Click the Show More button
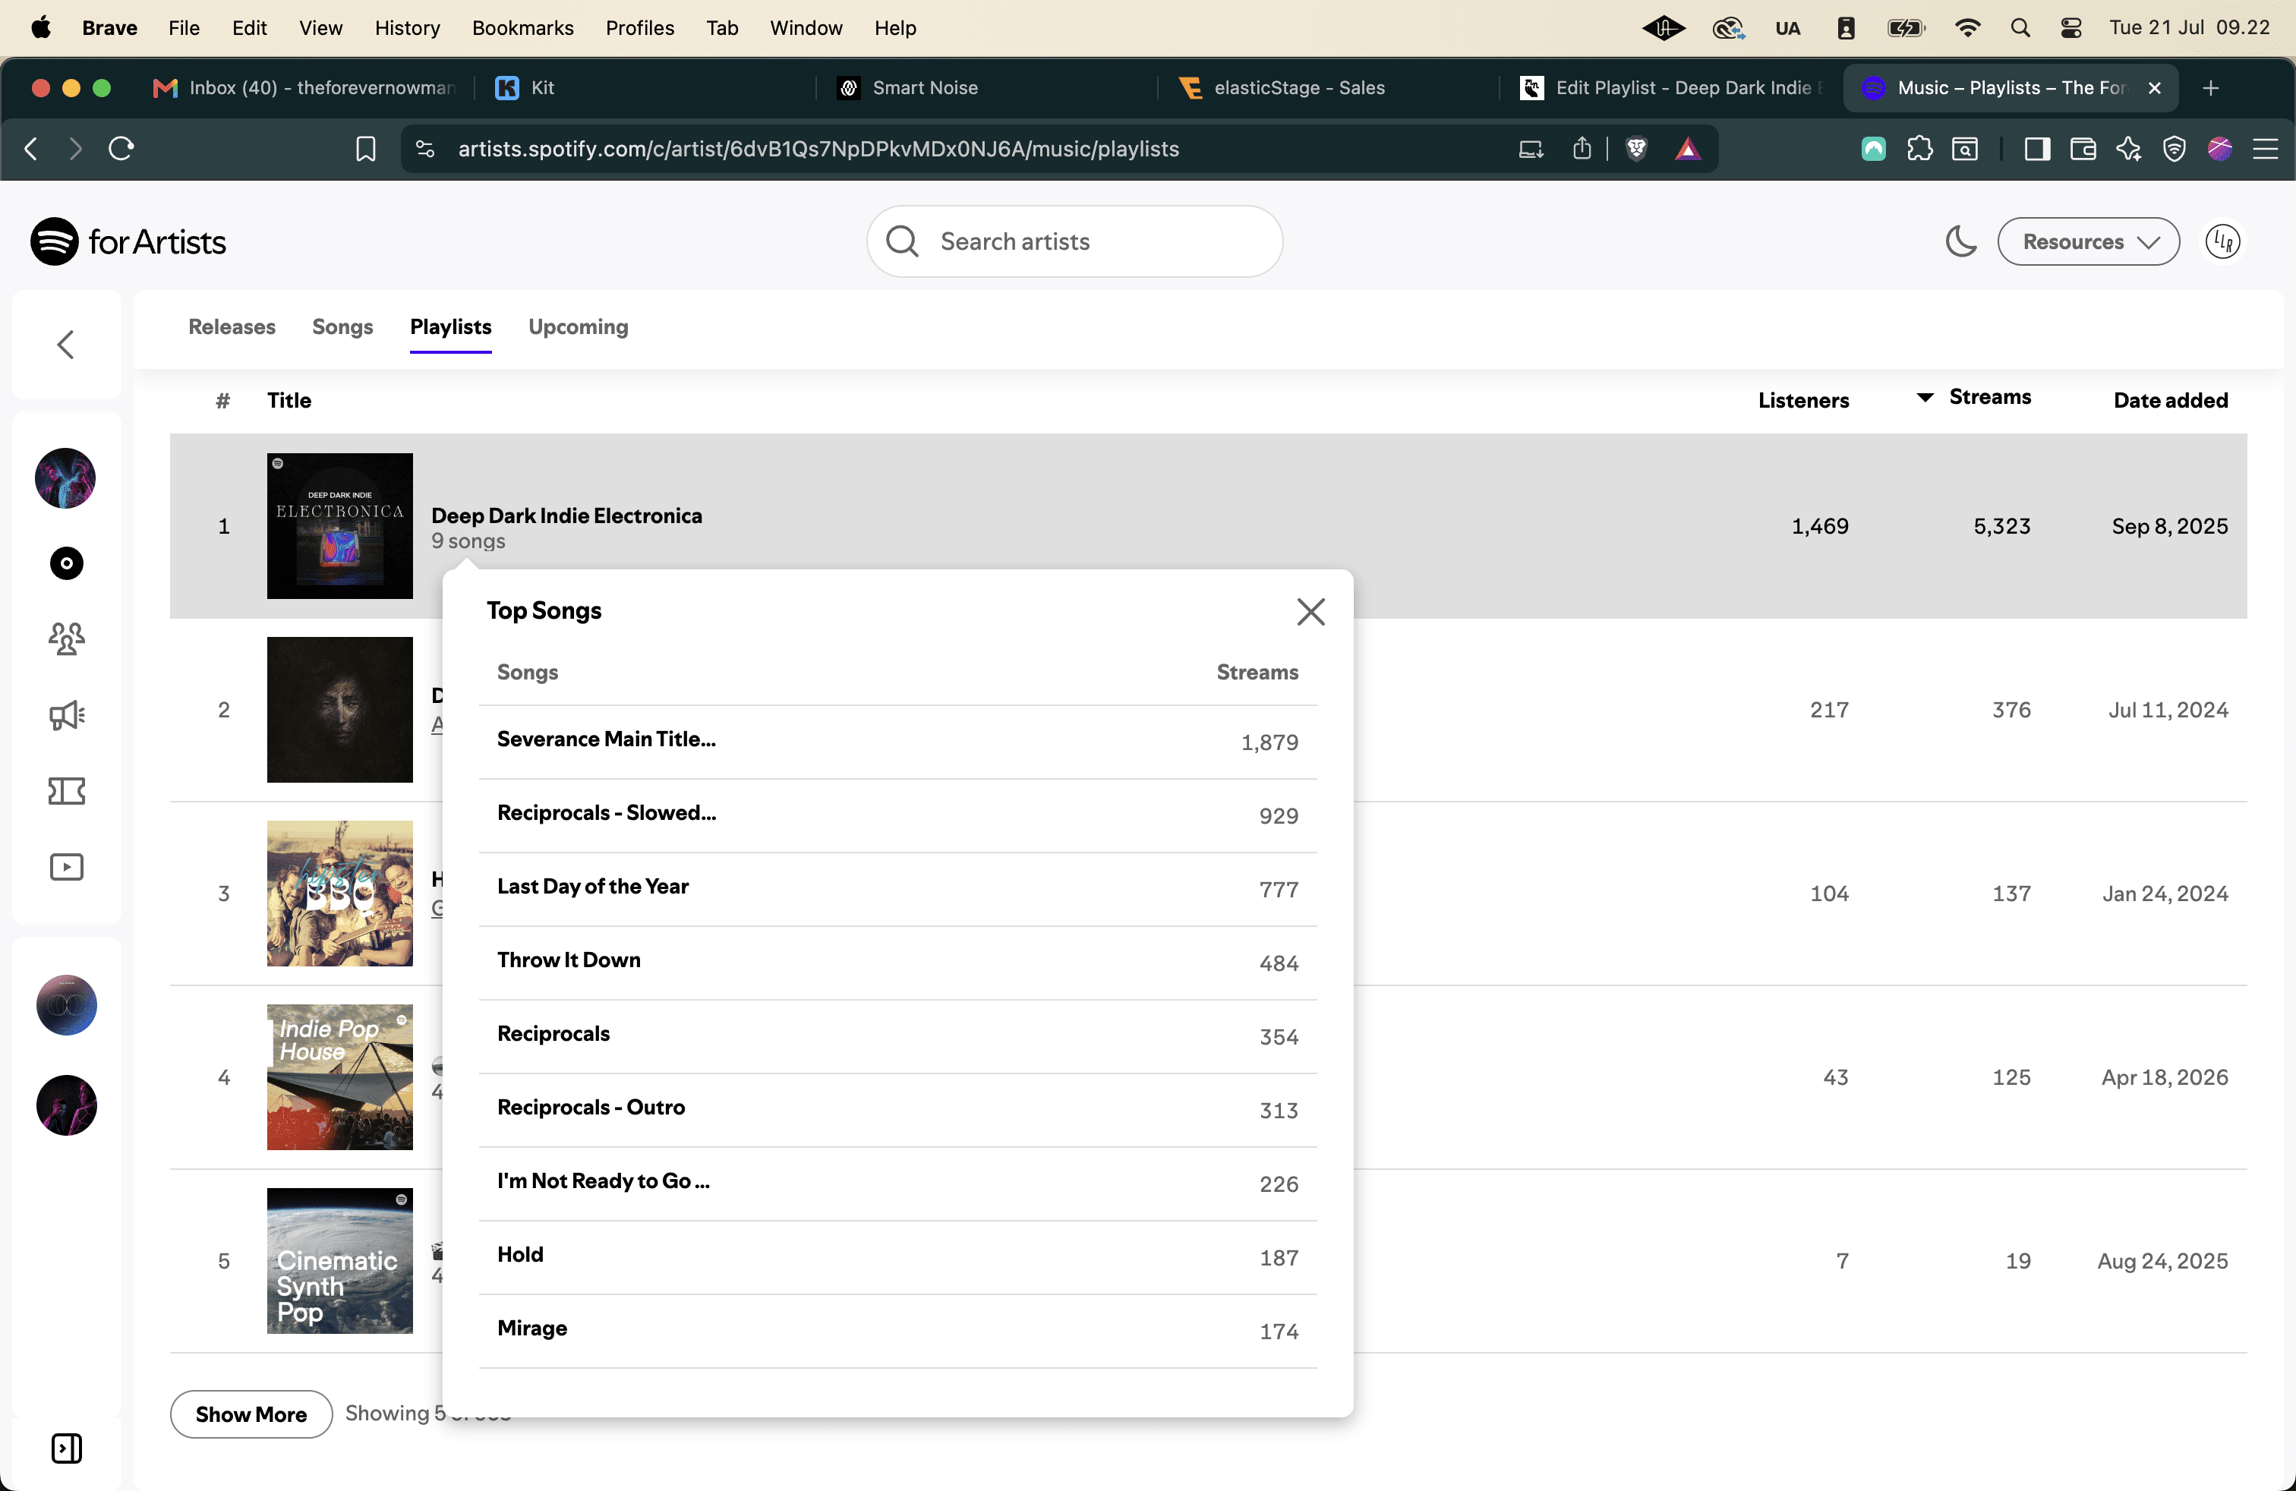2296x1491 pixels. coord(251,1414)
